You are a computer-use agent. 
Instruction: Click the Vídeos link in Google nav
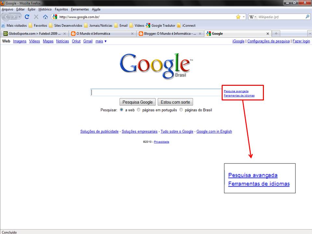(x=34, y=41)
